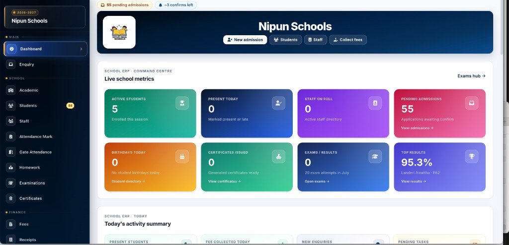The image size is (509, 245).
Task: Click the Examinations graduation cap icon
Action: pyautogui.click(x=11, y=183)
